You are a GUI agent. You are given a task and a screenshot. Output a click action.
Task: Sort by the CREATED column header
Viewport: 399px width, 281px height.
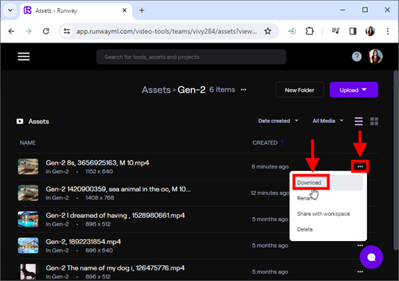coord(265,142)
